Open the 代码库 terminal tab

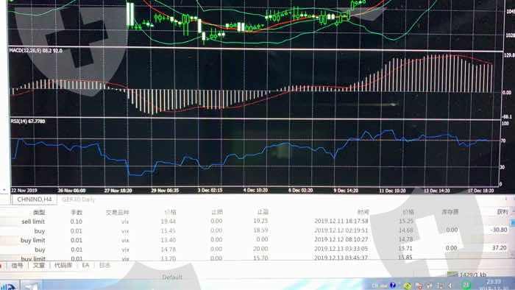click(x=63, y=265)
